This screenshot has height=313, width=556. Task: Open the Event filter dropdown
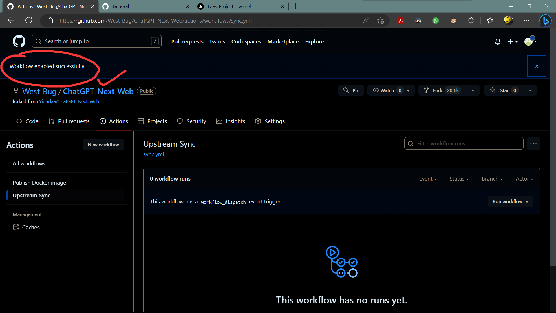[x=428, y=179]
